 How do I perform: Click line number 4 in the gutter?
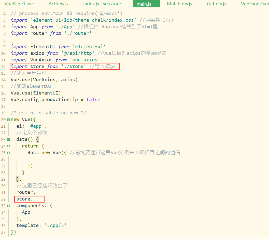click(5, 14)
